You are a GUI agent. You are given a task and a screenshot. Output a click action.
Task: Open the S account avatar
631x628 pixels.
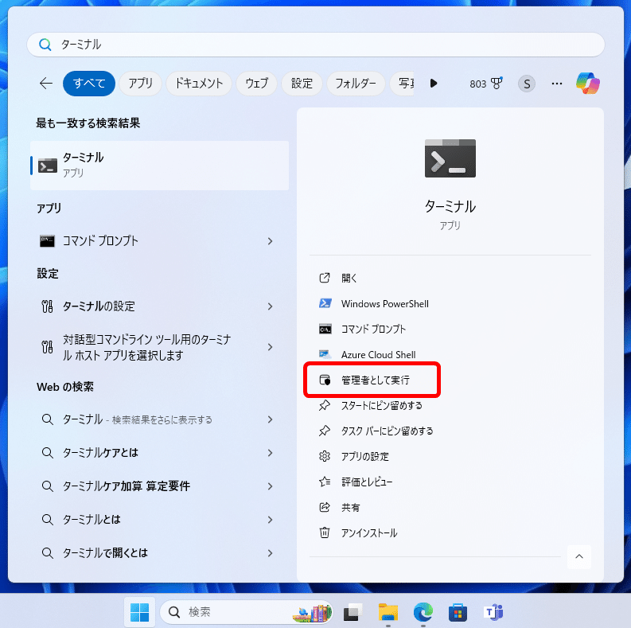coord(527,84)
